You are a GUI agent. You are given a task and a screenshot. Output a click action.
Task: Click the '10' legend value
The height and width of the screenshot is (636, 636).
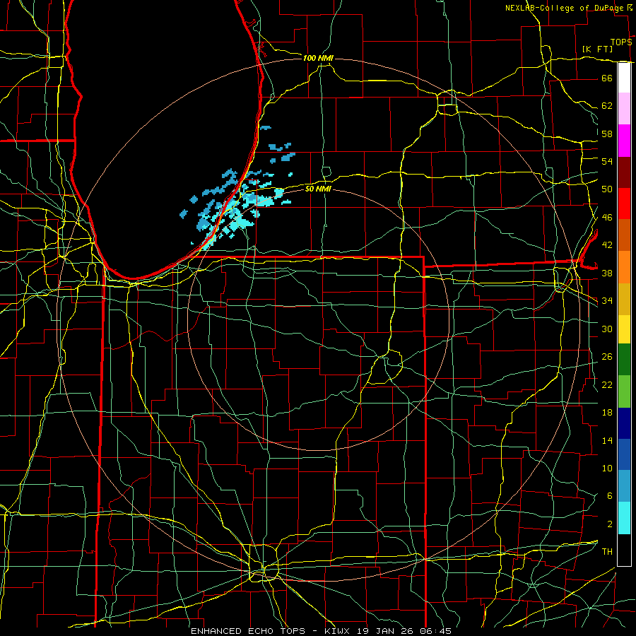point(607,469)
